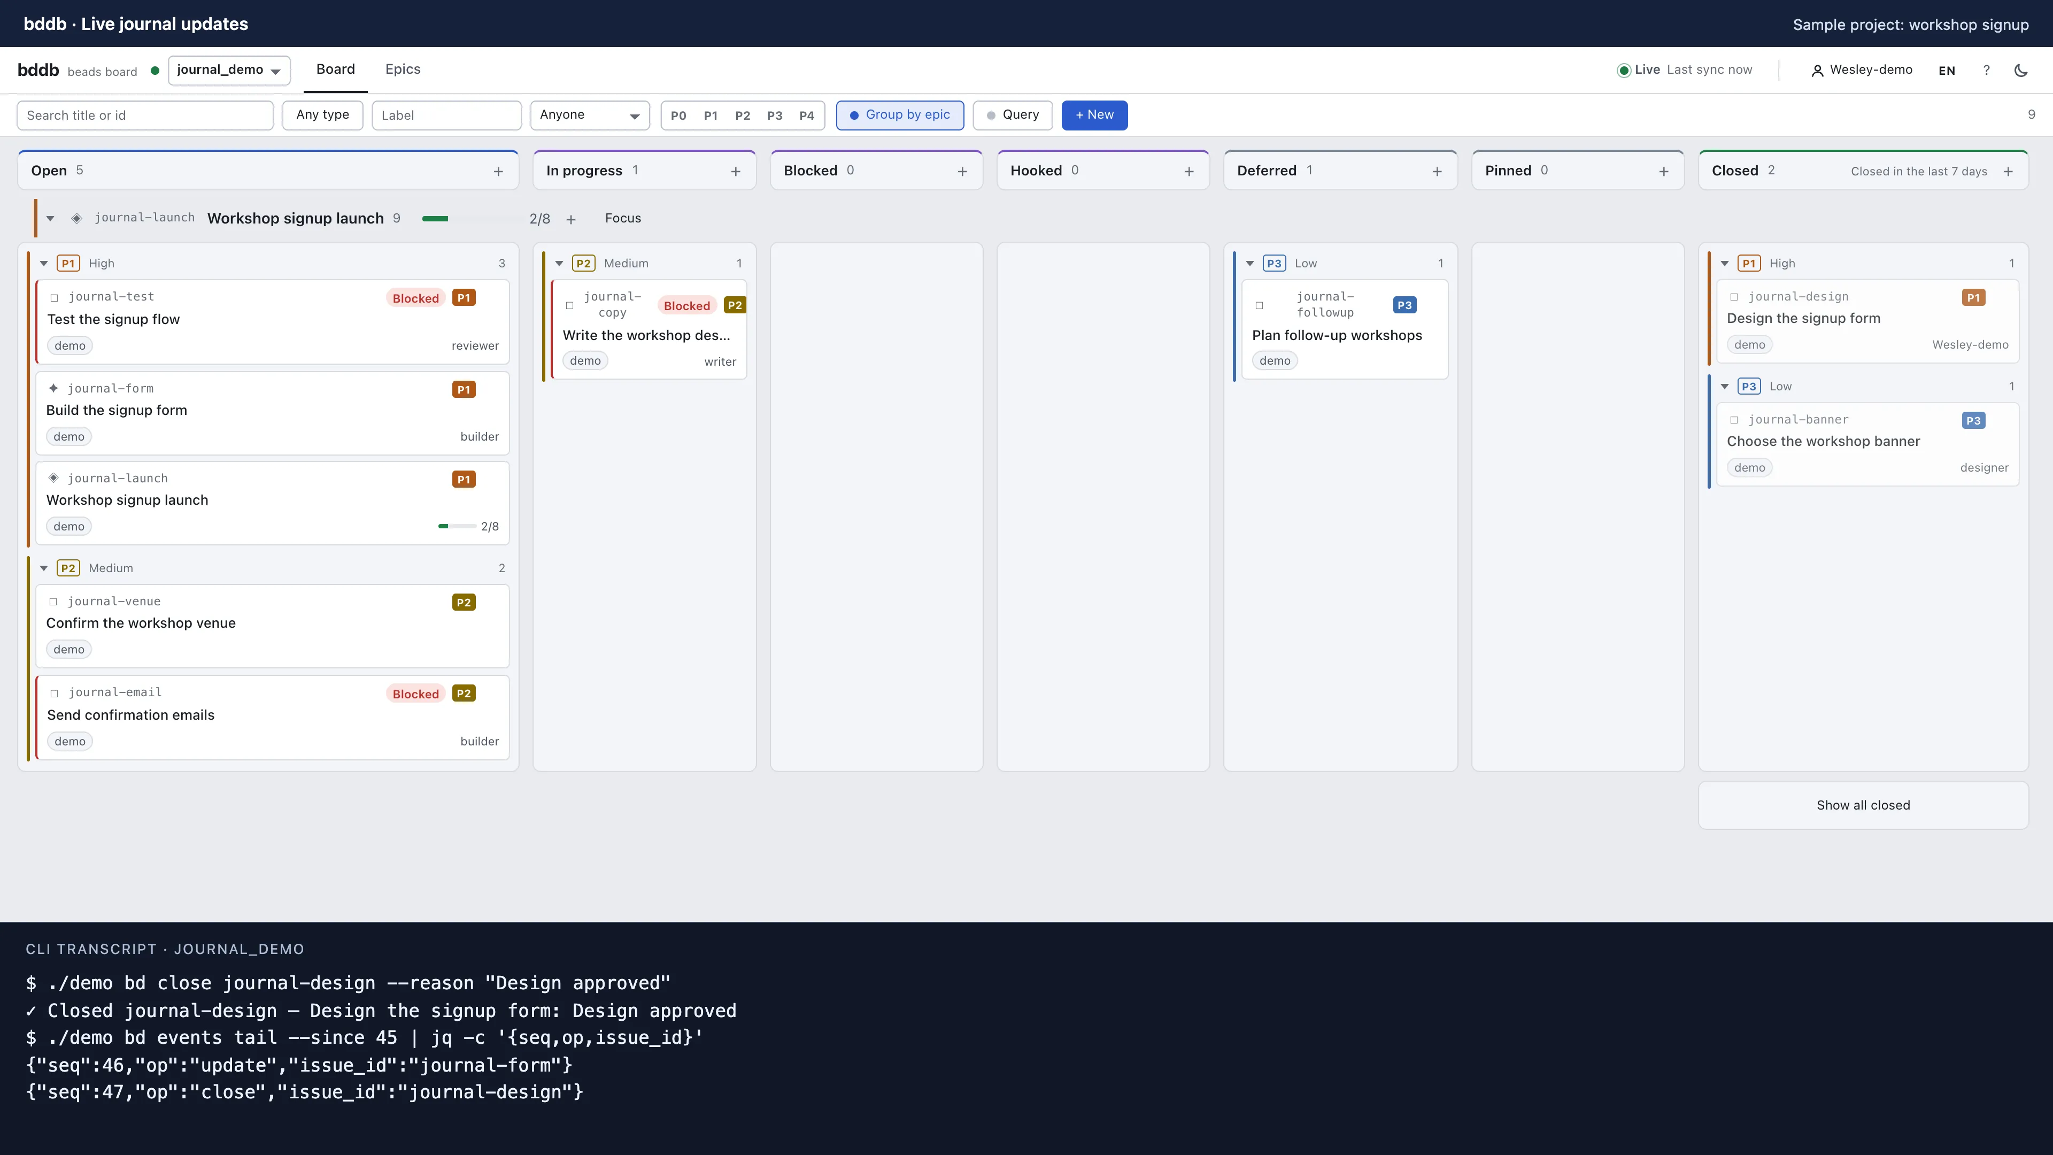Switch to the Board tab
Viewport: 2053px width, 1155px height.
[x=336, y=70]
